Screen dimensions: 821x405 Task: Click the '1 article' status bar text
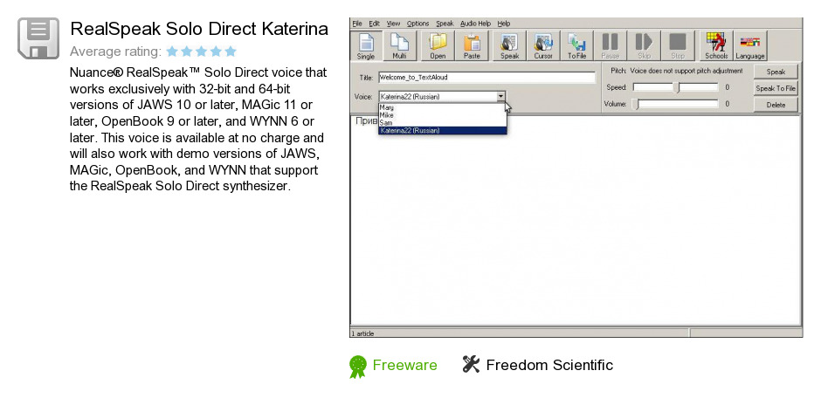(x=362, y=333)
